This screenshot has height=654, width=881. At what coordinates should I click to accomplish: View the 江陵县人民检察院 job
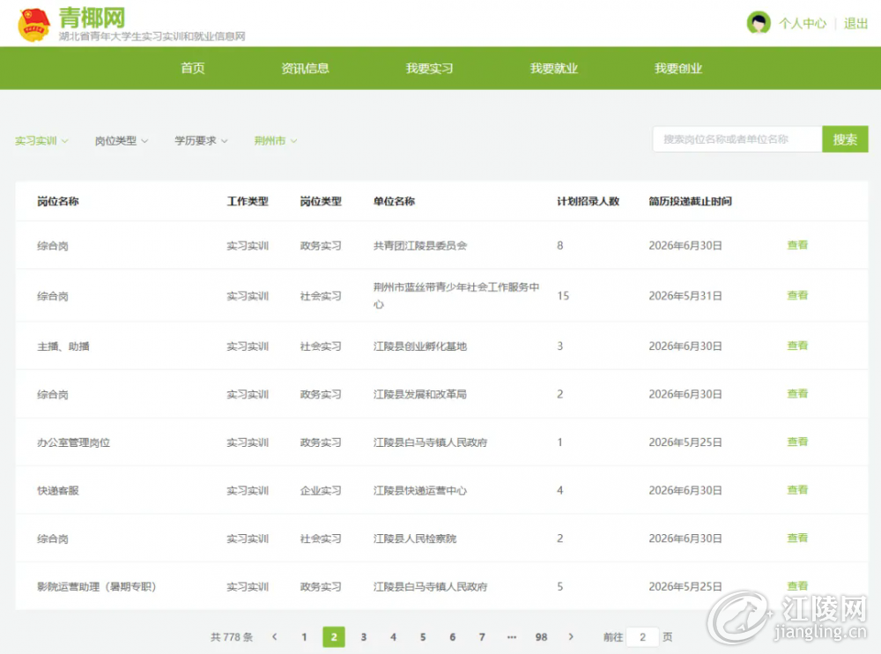coord(797,539)
